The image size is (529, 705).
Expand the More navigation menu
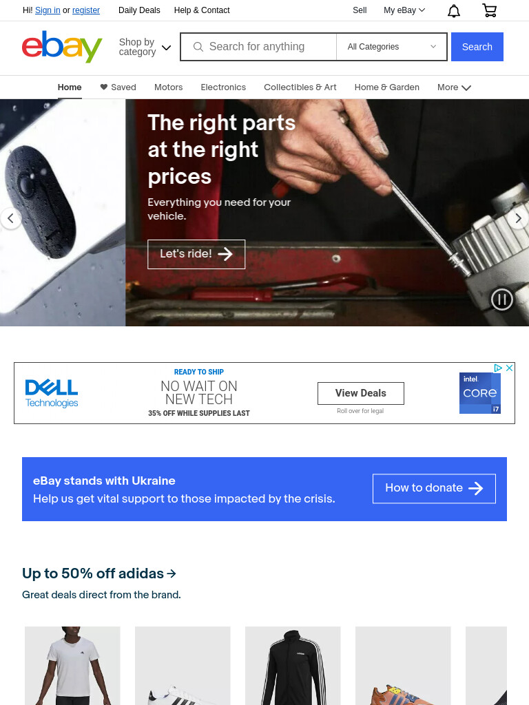(454, 87)
